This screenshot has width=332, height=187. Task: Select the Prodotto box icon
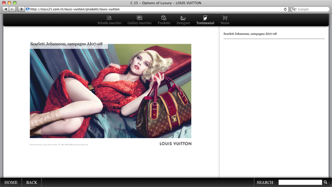click(x=164, y=18)
